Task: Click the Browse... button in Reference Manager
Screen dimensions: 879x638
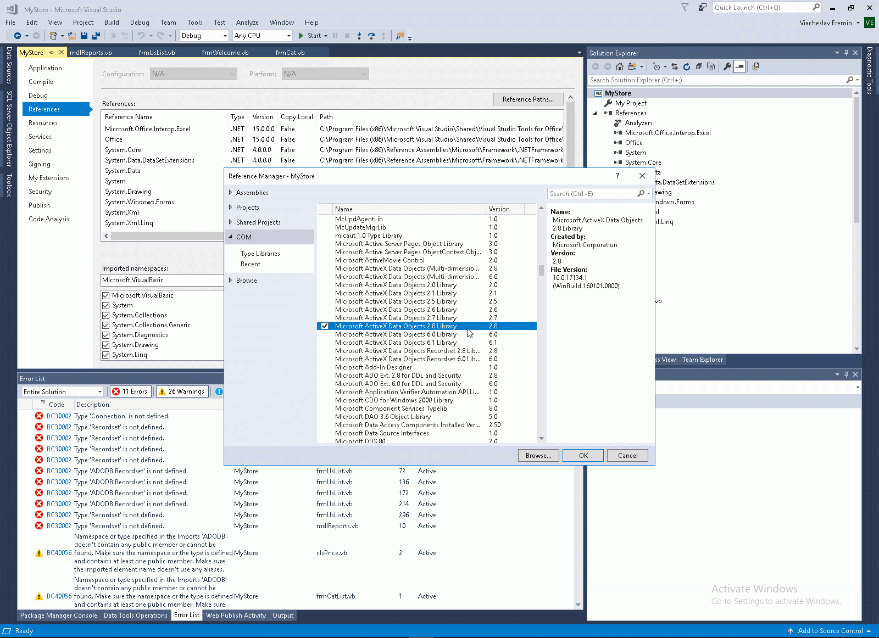Action: [x=538, y=456]
